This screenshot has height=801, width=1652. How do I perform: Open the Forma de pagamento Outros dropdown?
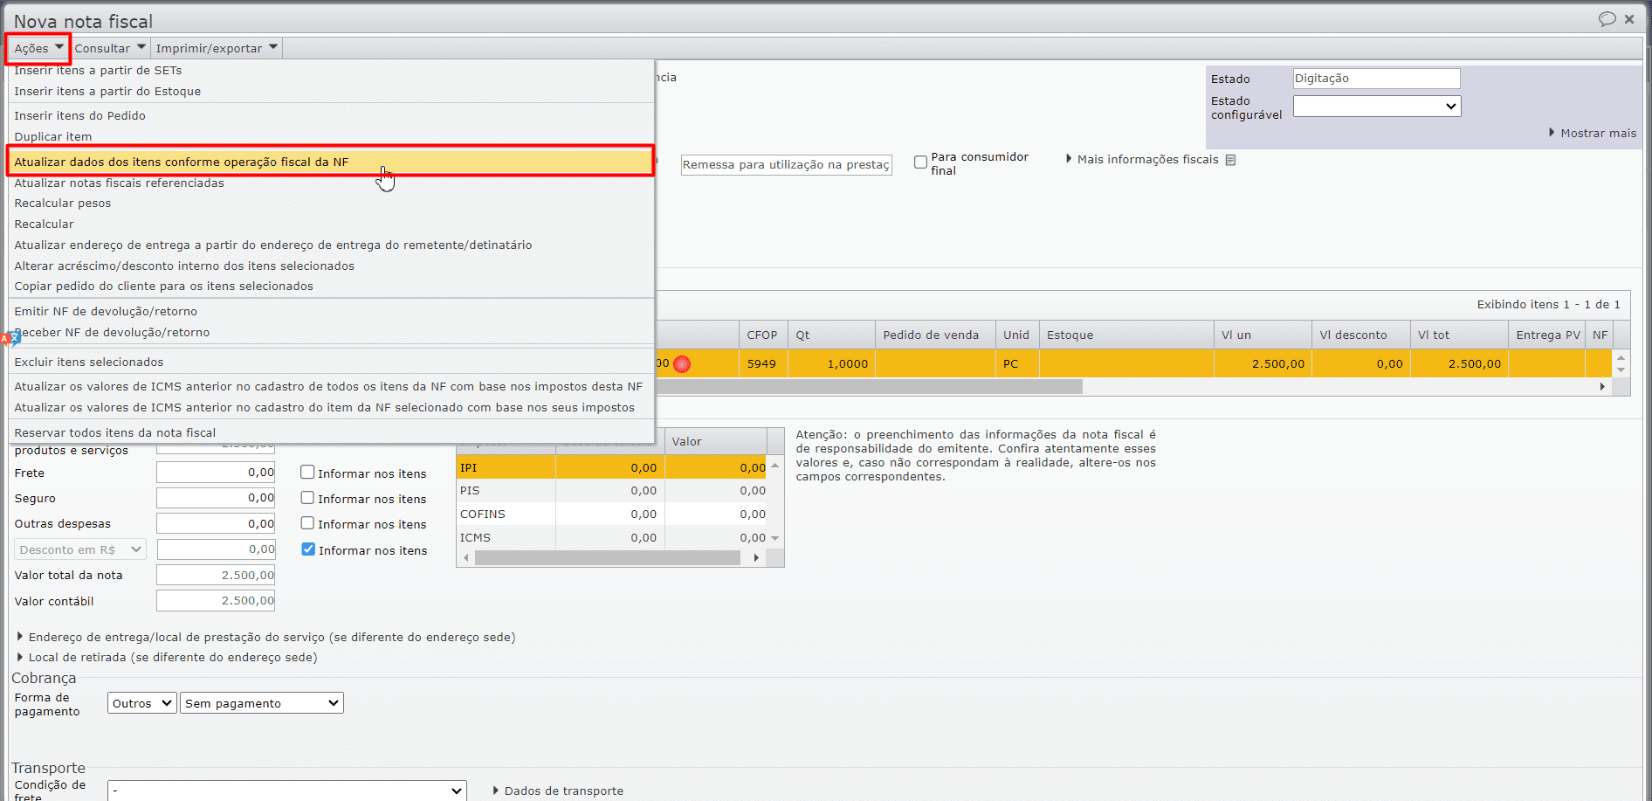(x=142, y=703)
